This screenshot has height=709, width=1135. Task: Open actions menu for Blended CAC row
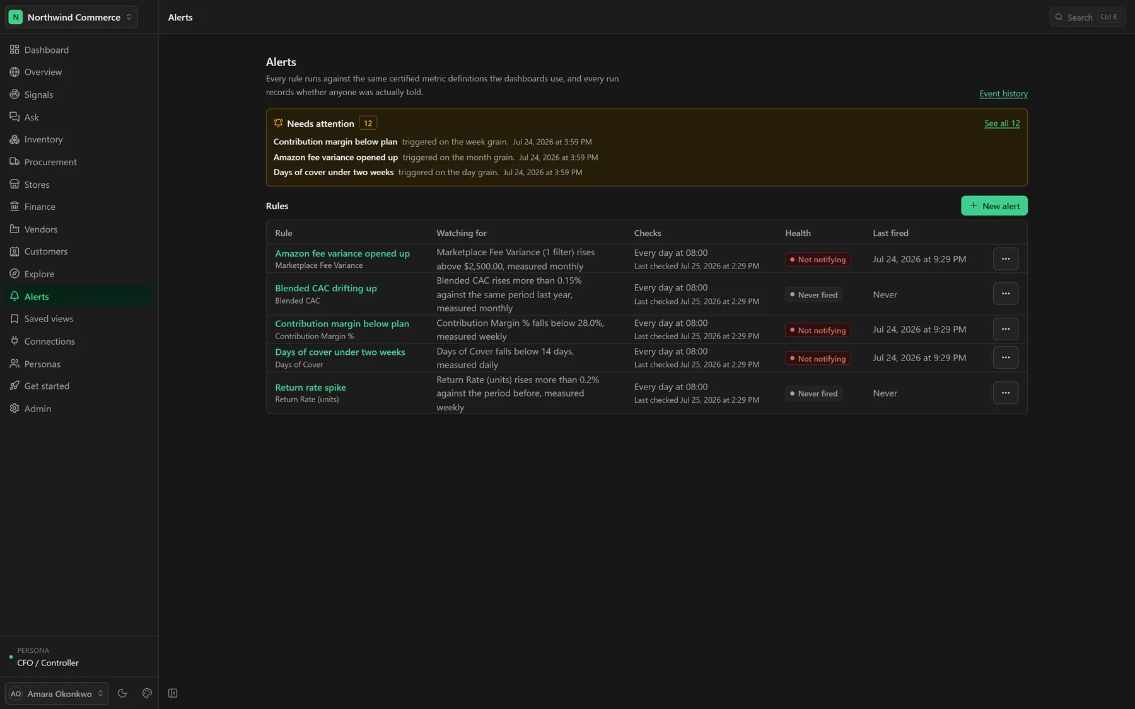coord(1006,294)
